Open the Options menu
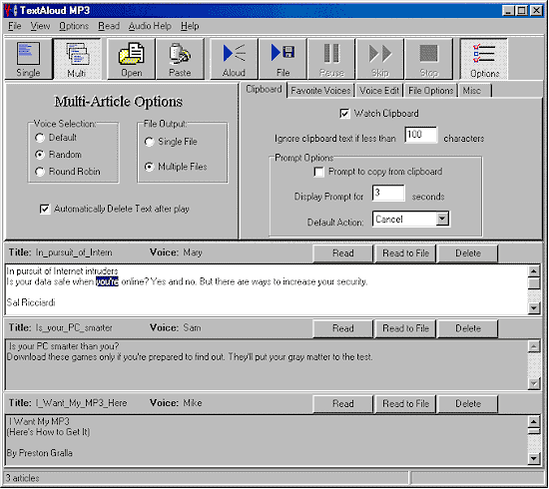 point(74,26)
